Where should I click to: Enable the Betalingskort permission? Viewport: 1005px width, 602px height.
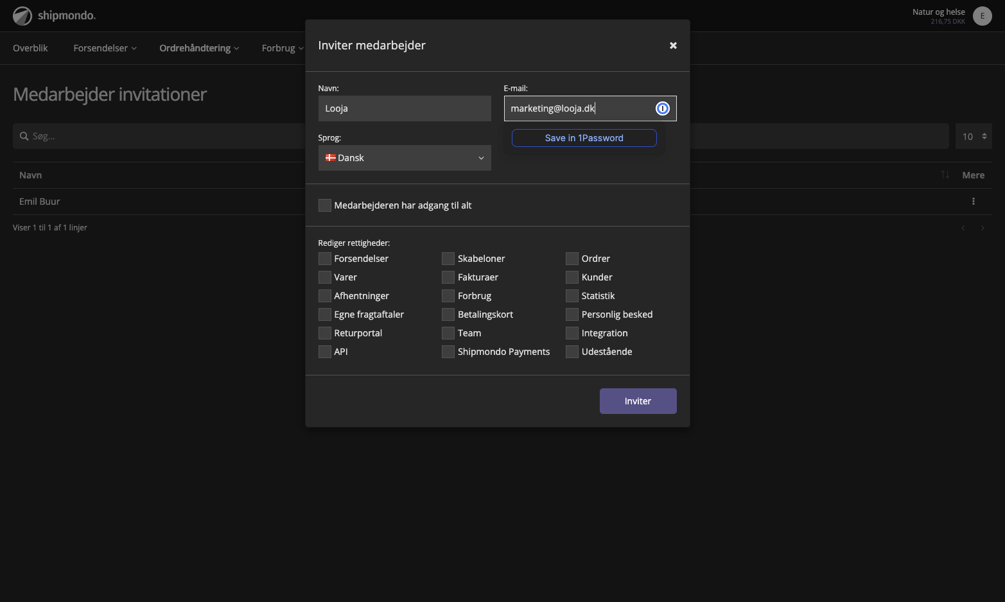tap(448, 314)
